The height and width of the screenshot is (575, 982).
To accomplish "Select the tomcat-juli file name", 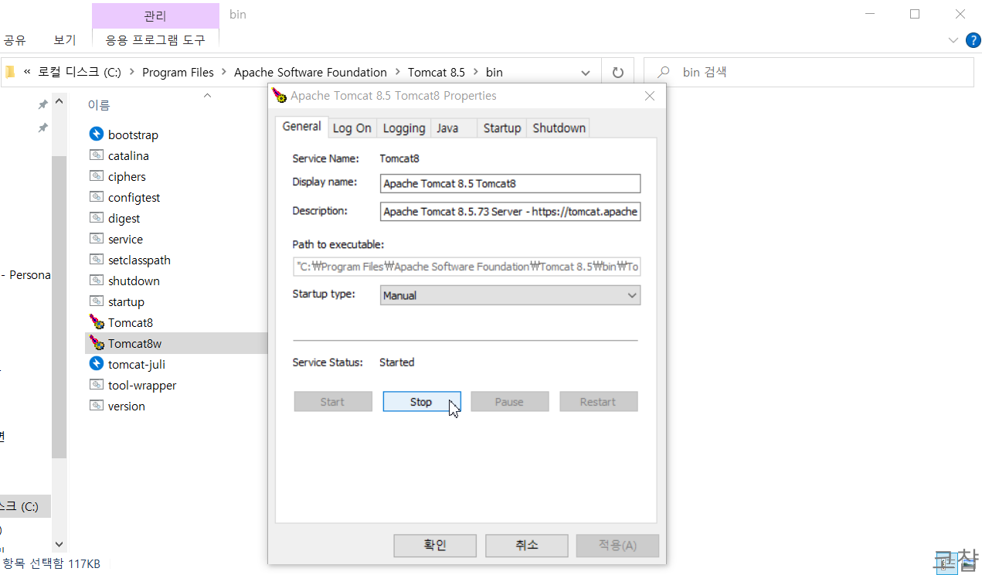I will click(x=137, y=364).
